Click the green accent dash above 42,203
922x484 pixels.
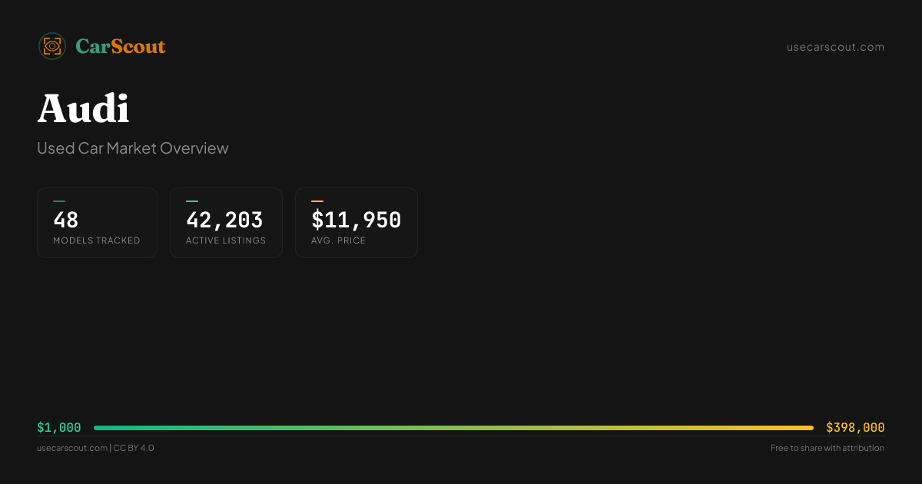(192, 201)
